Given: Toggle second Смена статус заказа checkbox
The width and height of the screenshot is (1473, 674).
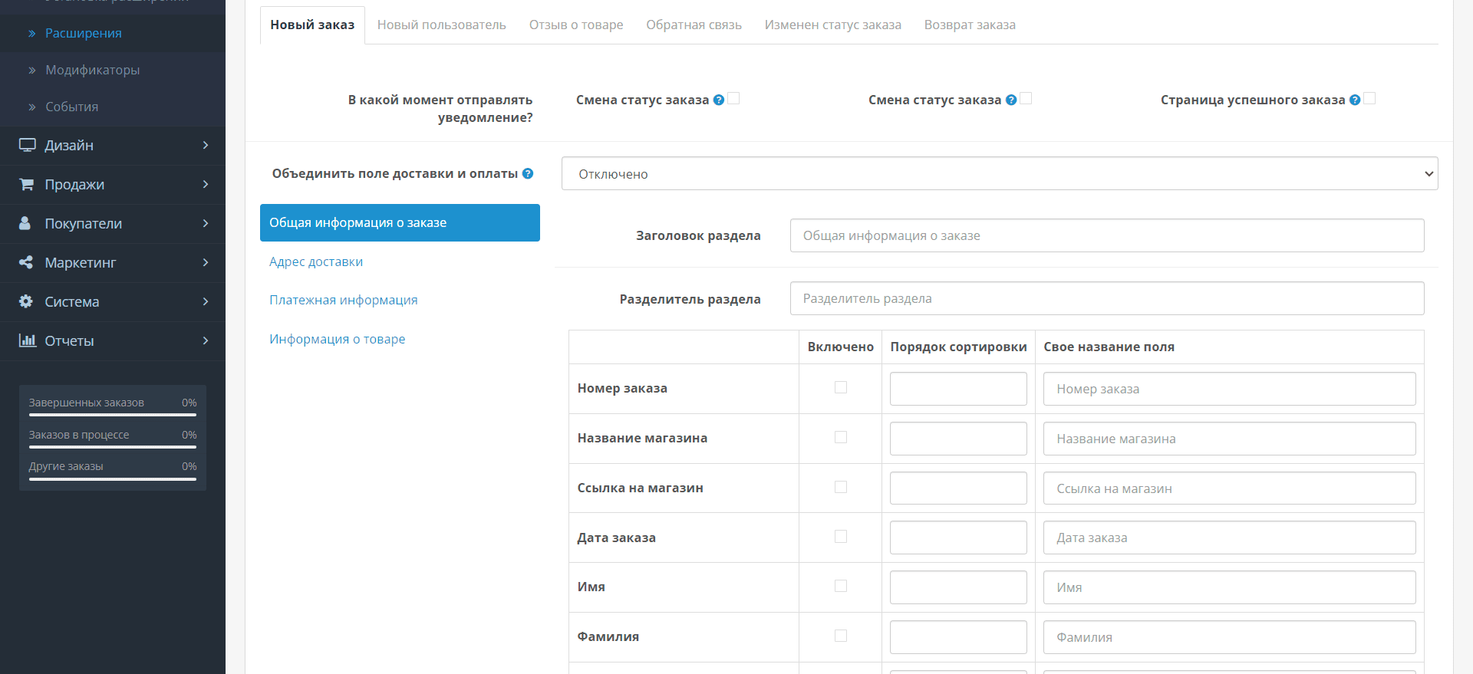Looking at the screenshot, I should (1026, 98).
